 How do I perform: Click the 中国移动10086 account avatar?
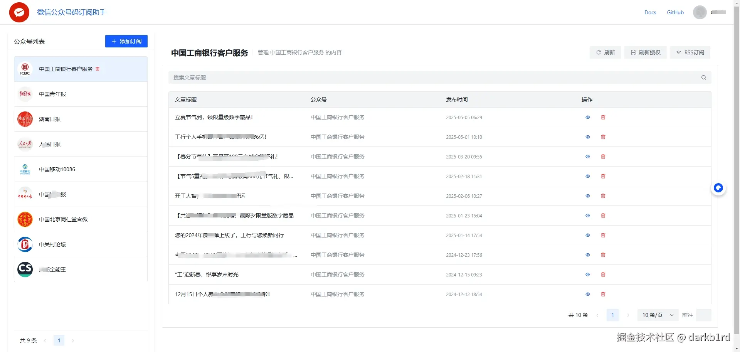click(25, 169)
